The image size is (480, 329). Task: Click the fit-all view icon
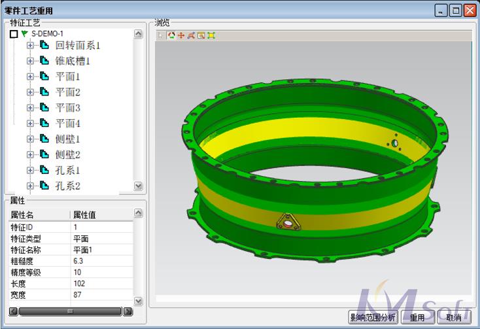click(211, 35)
